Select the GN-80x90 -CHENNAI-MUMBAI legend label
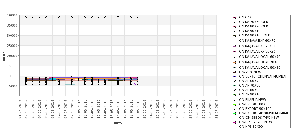291x128 pixels. tap(263, 76)
